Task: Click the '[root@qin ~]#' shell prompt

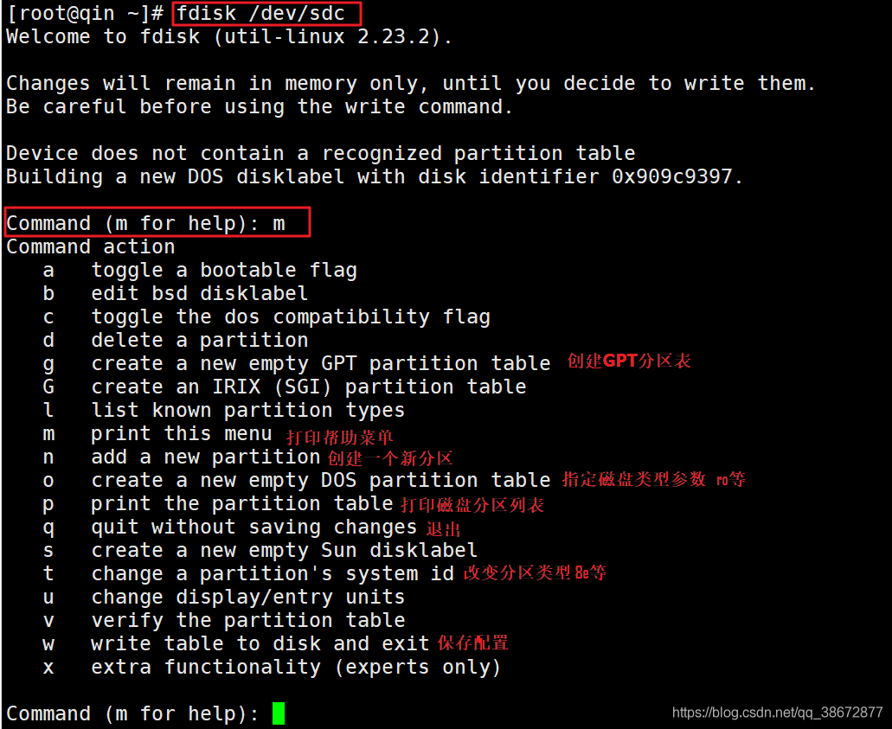Action: (x=85, y=14)
